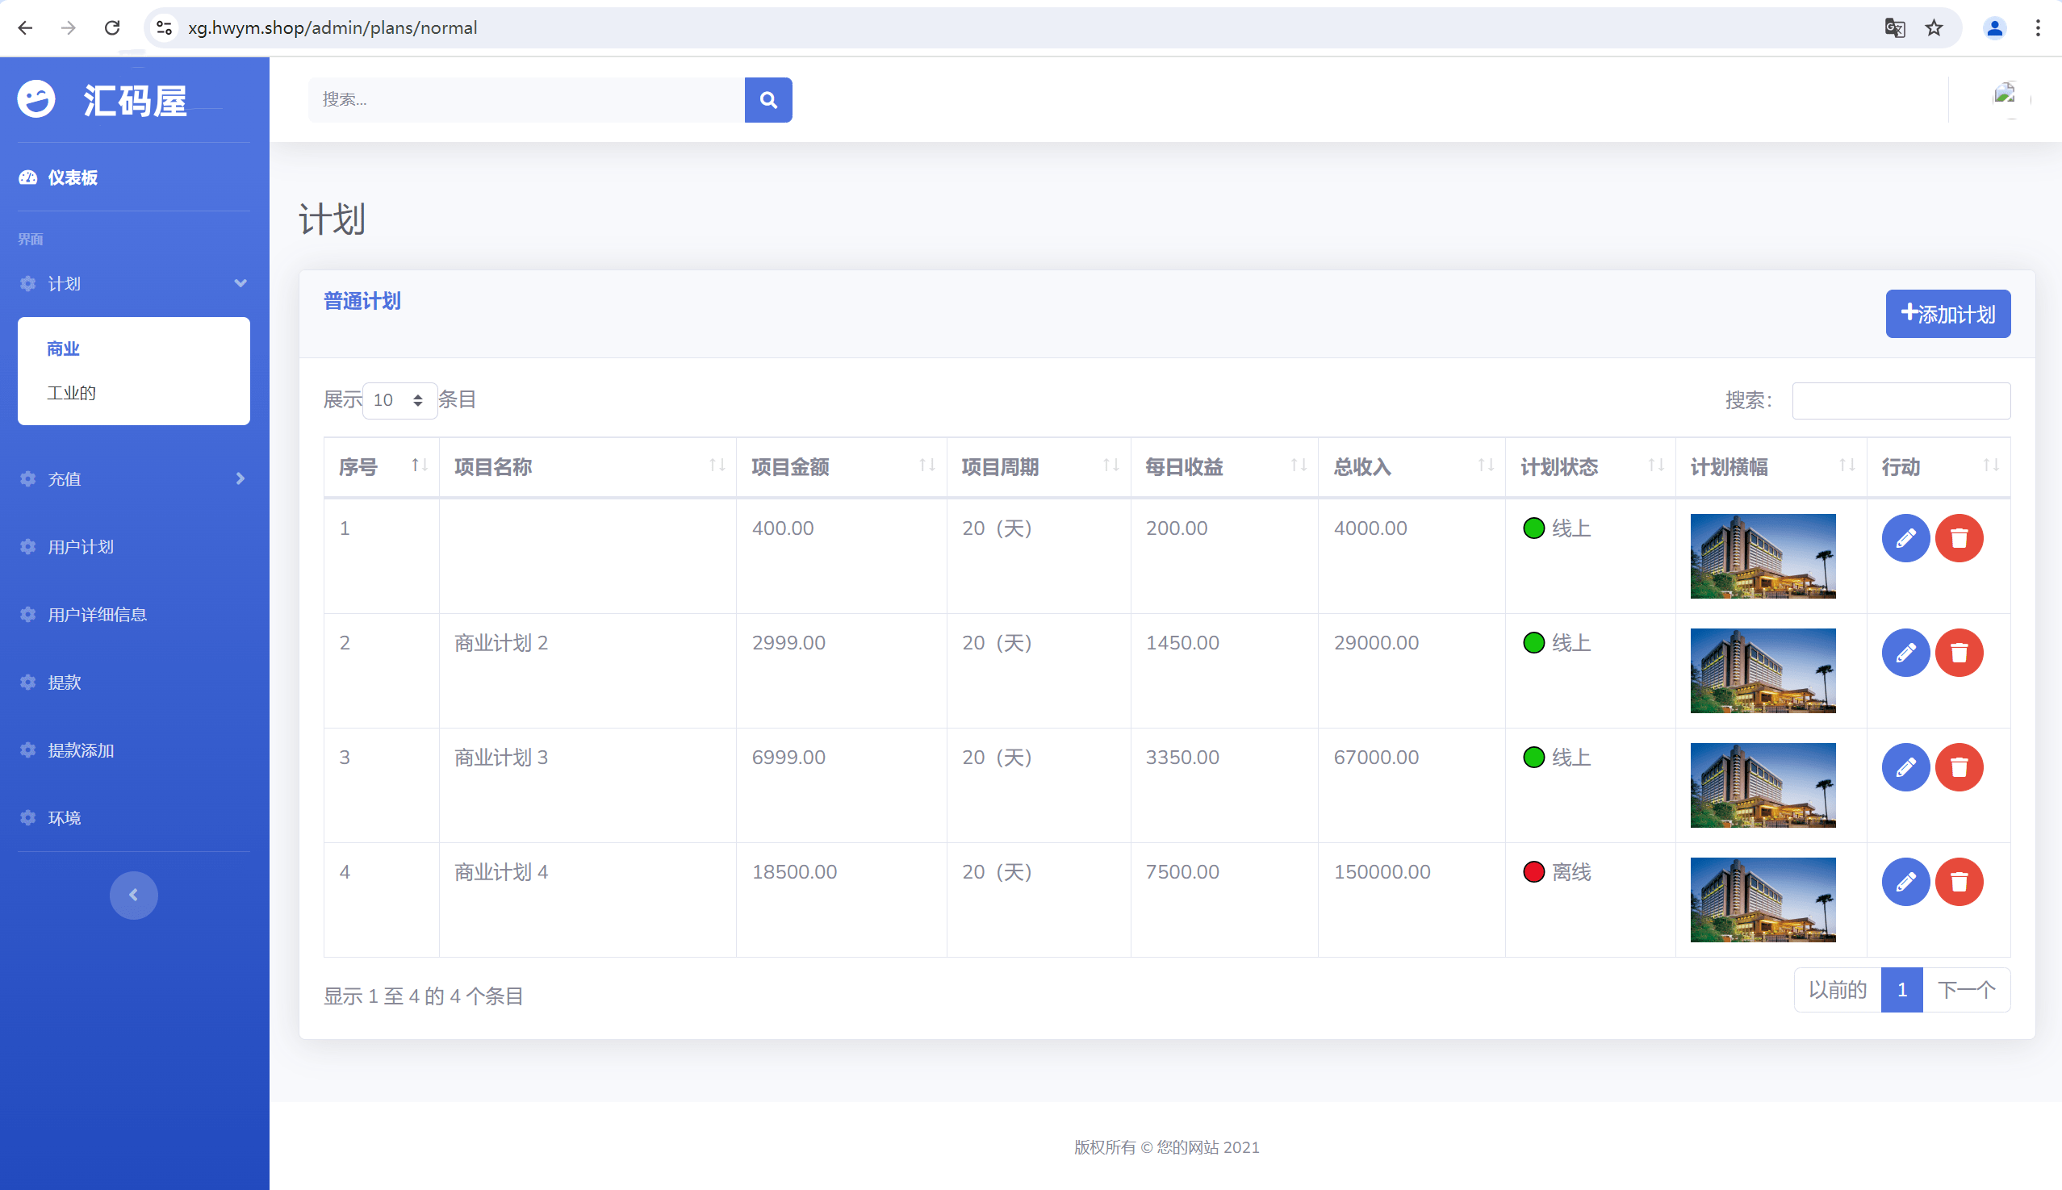2062x1190 pixels.
Task: Click the table 搜索 input field
Action: coord(1900,400)
